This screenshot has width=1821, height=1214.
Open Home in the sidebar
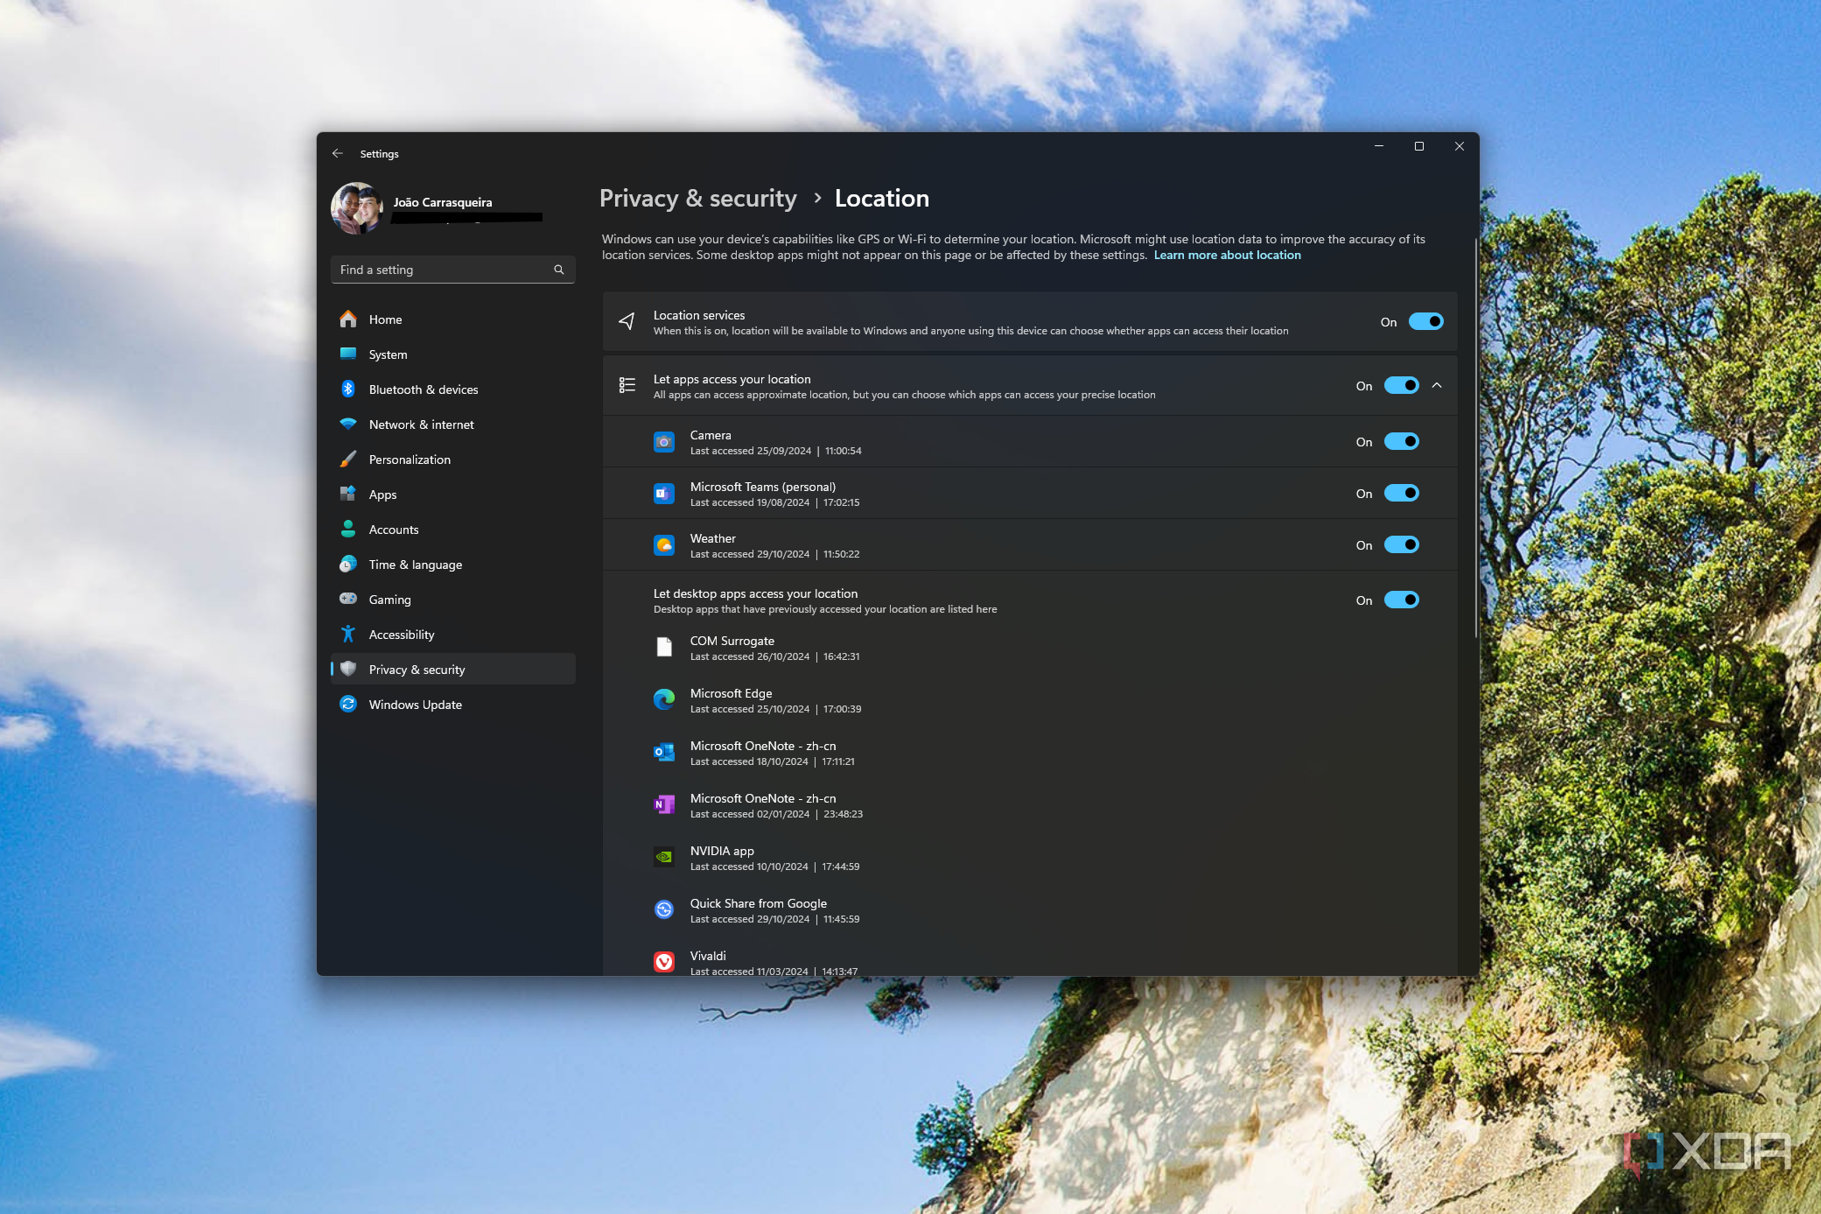click(452, 319)
